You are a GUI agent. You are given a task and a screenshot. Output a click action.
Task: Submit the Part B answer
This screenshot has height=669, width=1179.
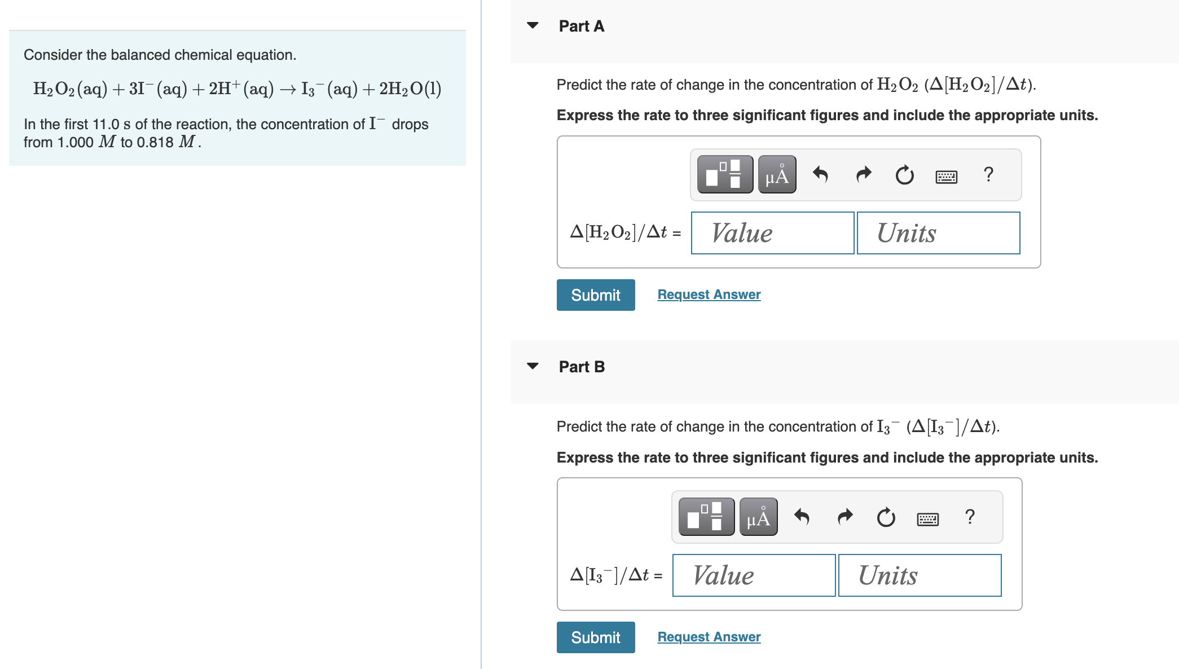click(595, 637)
